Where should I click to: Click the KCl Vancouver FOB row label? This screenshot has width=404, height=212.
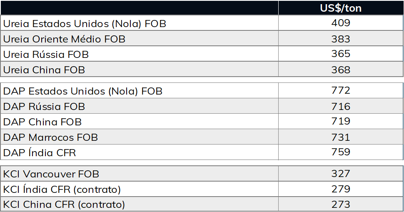tap(51, 174)
